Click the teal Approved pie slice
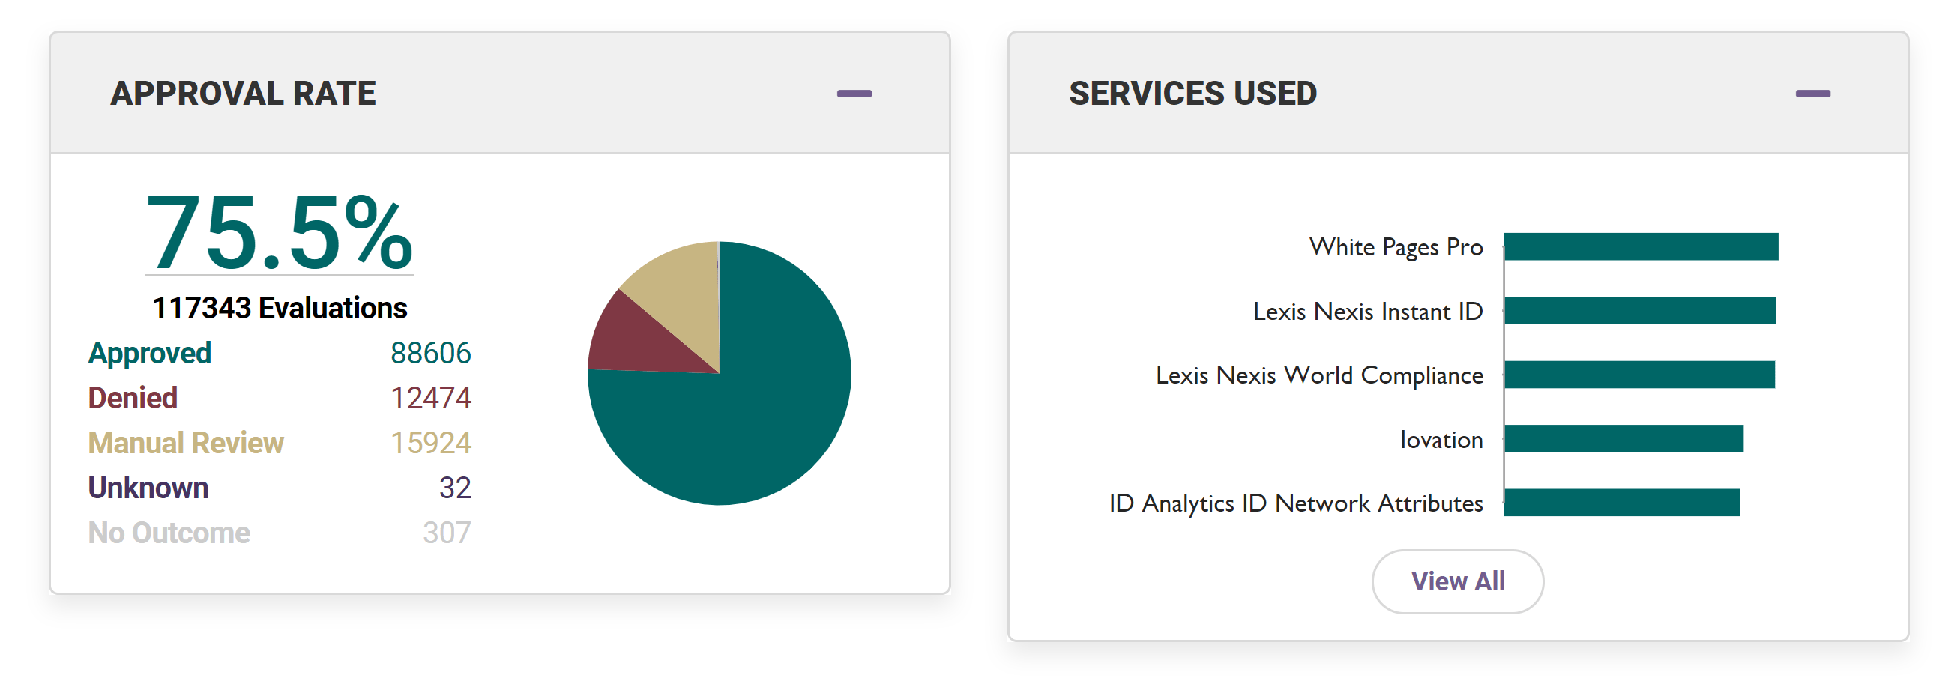 pyautogui.click(x=764, y=423)
